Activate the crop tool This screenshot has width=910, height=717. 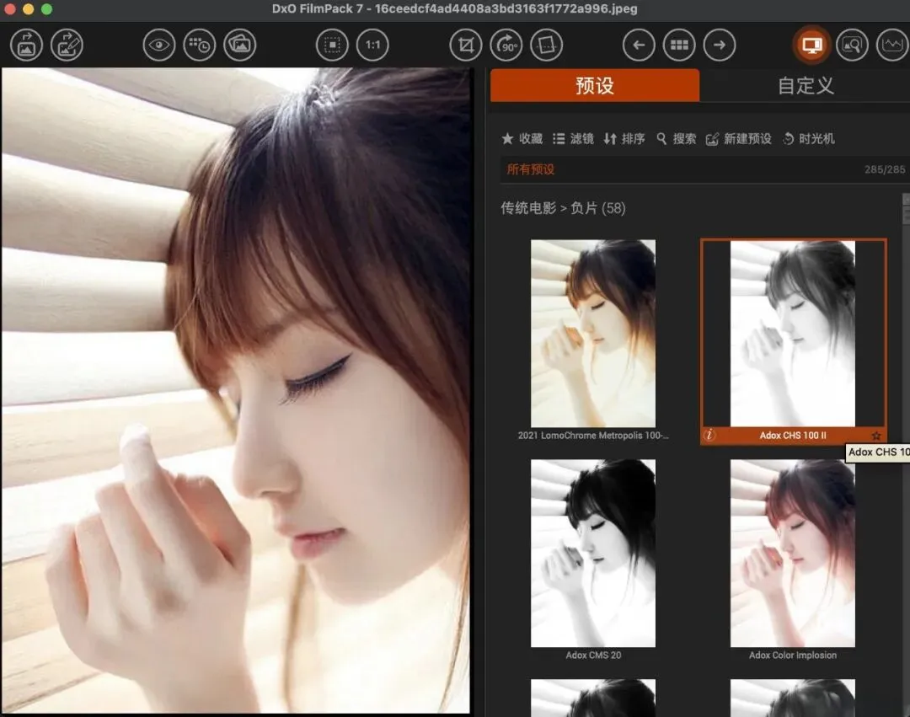(465, 45)
